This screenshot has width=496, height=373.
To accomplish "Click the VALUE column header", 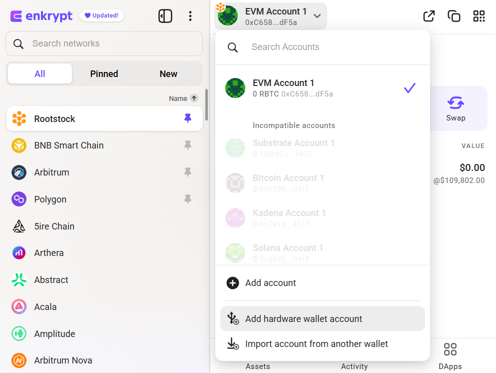I will (x=473, y=146).
